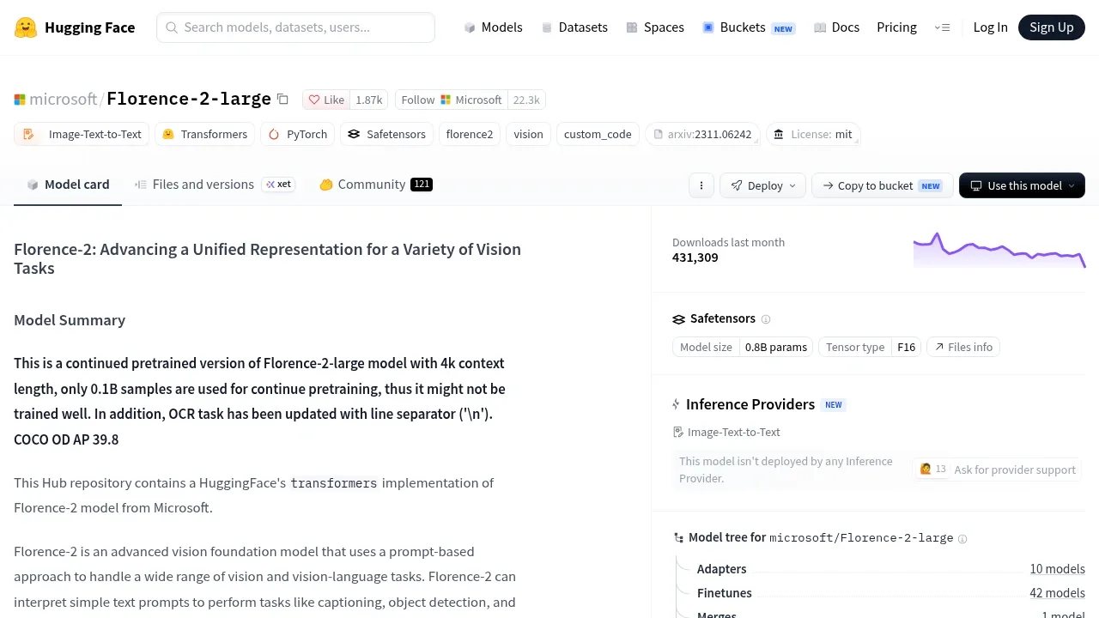Viewport: 1099px width, 618px height.
Task: Open the 22.3k followers count
Action: [526, 100]
